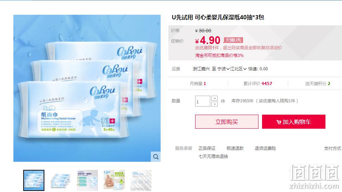This screenshot has width=342, height=192.
Task: Click the 正品保证 service promise
Action: click(x=207, y=148)
